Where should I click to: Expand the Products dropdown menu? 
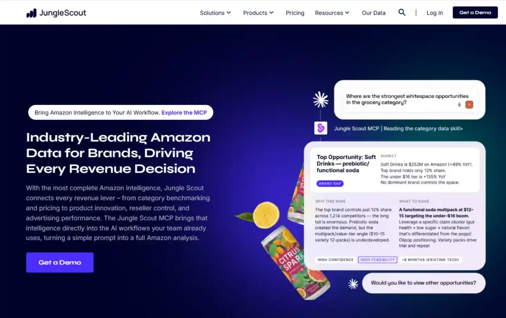point(258,13)
